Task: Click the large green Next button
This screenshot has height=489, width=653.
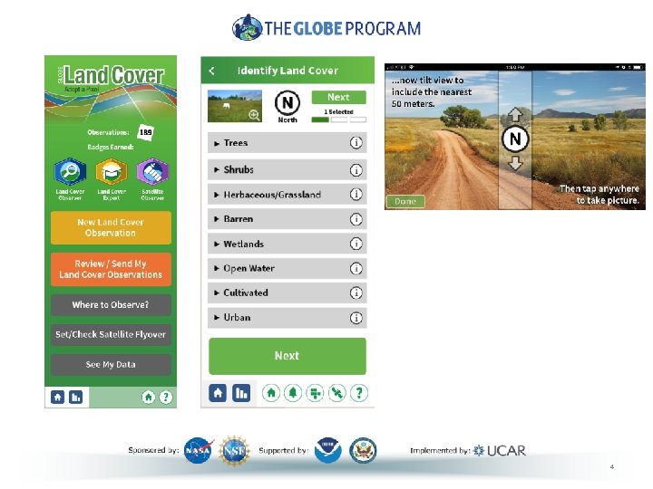Action: pos(288,356)
